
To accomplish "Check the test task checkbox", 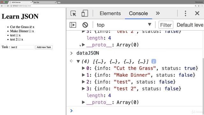I will pos(17,35).
